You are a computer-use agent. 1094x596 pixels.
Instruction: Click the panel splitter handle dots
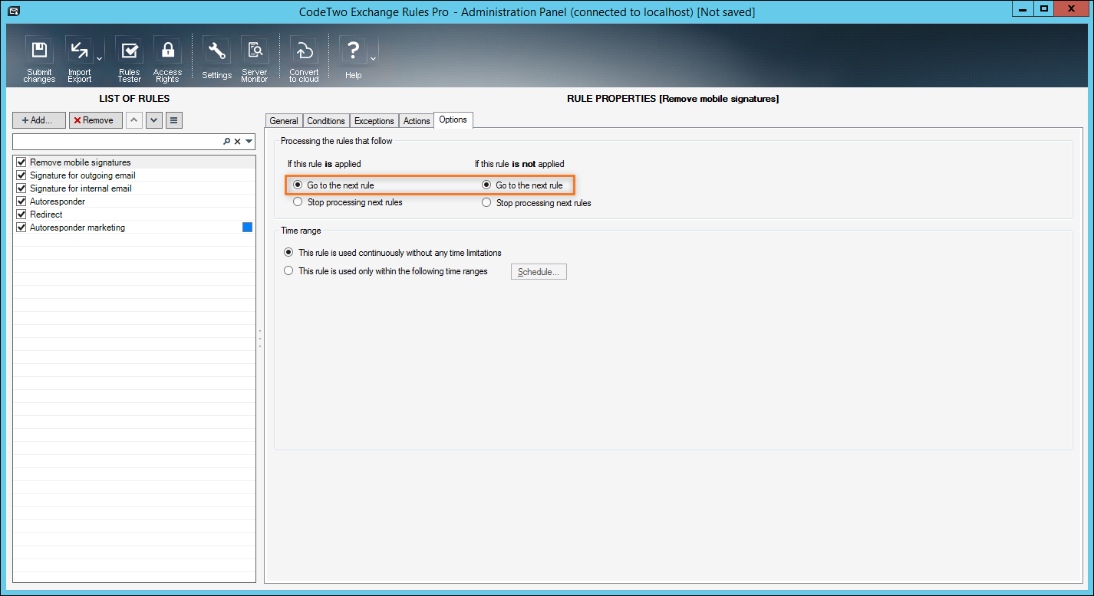tap(260, 339)
